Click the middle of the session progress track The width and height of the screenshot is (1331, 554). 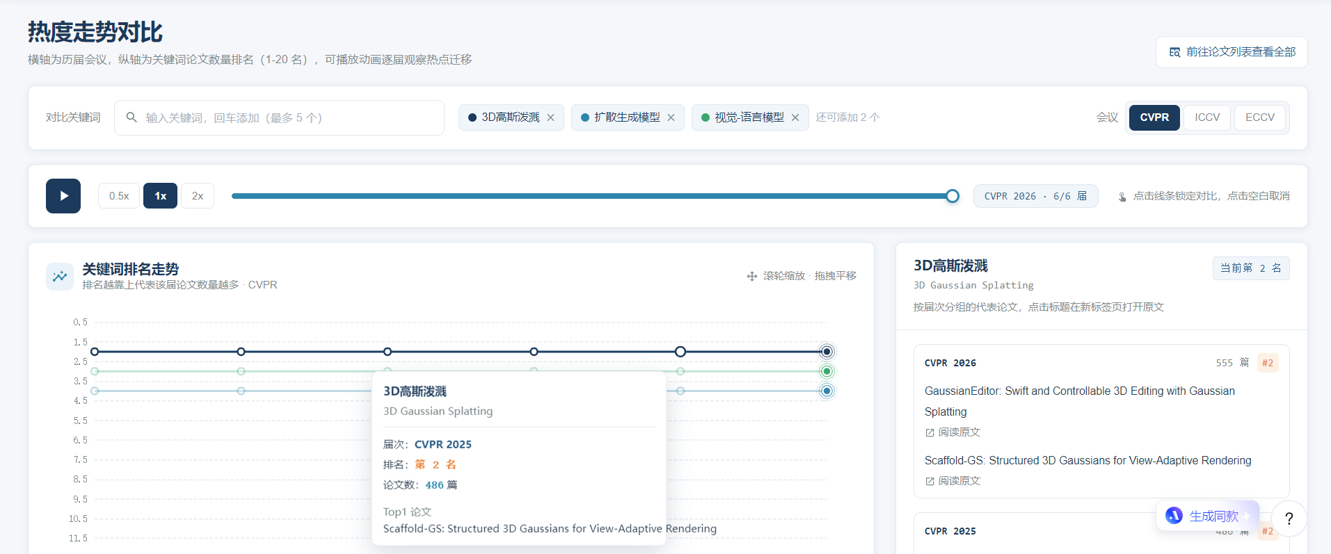592,196
